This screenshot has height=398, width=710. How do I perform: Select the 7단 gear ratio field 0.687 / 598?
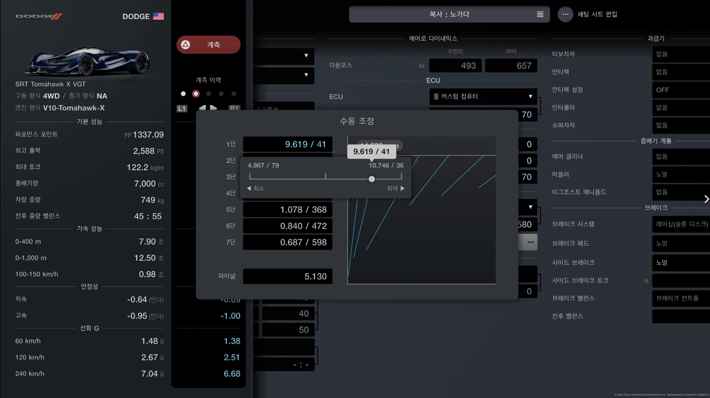click(x=288, y=242)
